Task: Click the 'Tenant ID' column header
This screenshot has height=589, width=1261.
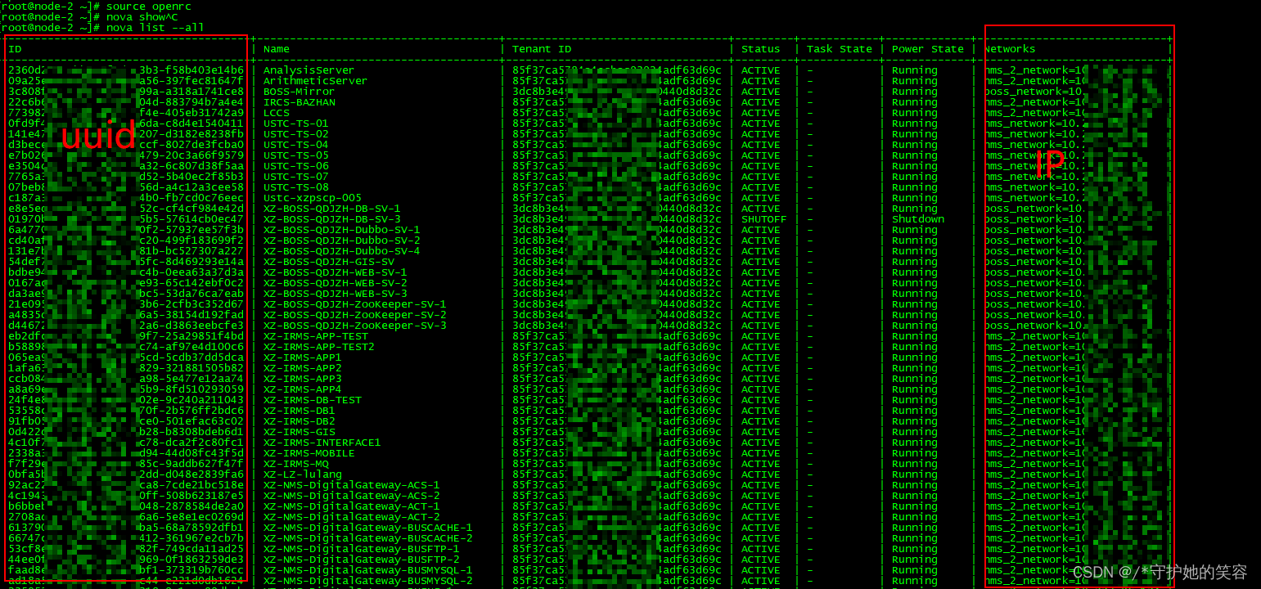Action: (x=542, y=49)
